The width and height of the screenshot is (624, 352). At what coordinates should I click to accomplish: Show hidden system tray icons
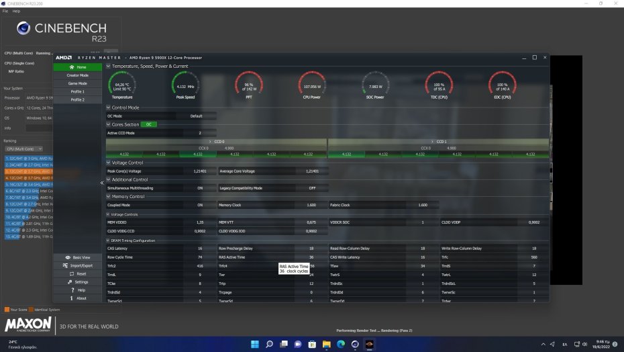pos(543,344)
